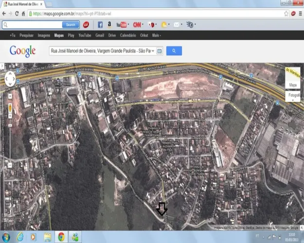
Task: Click the envelope mail toolbar icon
Action: pyautogui.click(x=177, y=25)
